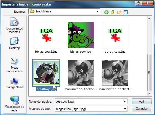Expand the Nome do arquivo dropdown
This screenshot has height=115, width=155.
(125, 101)
